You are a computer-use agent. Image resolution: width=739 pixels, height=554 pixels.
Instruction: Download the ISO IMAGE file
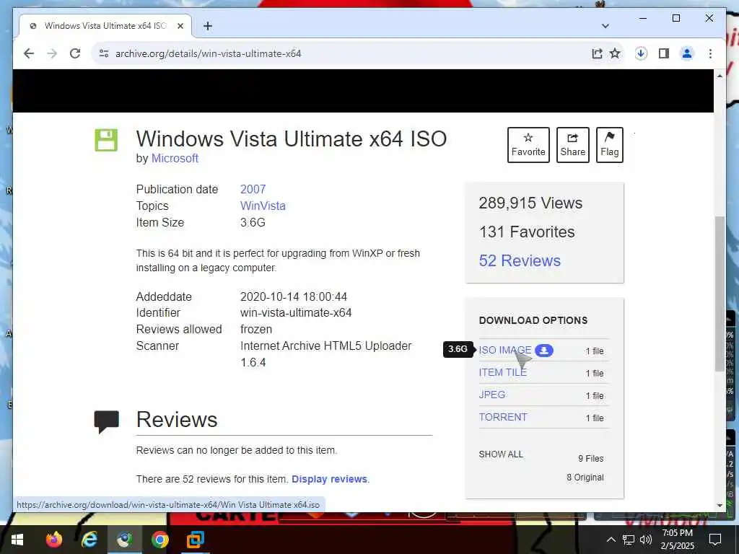504,350
